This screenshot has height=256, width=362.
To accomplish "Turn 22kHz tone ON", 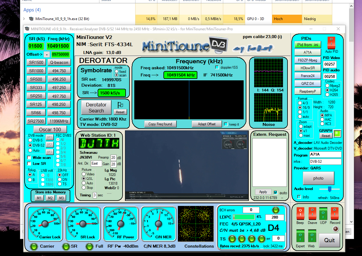I will pos(59,180).
